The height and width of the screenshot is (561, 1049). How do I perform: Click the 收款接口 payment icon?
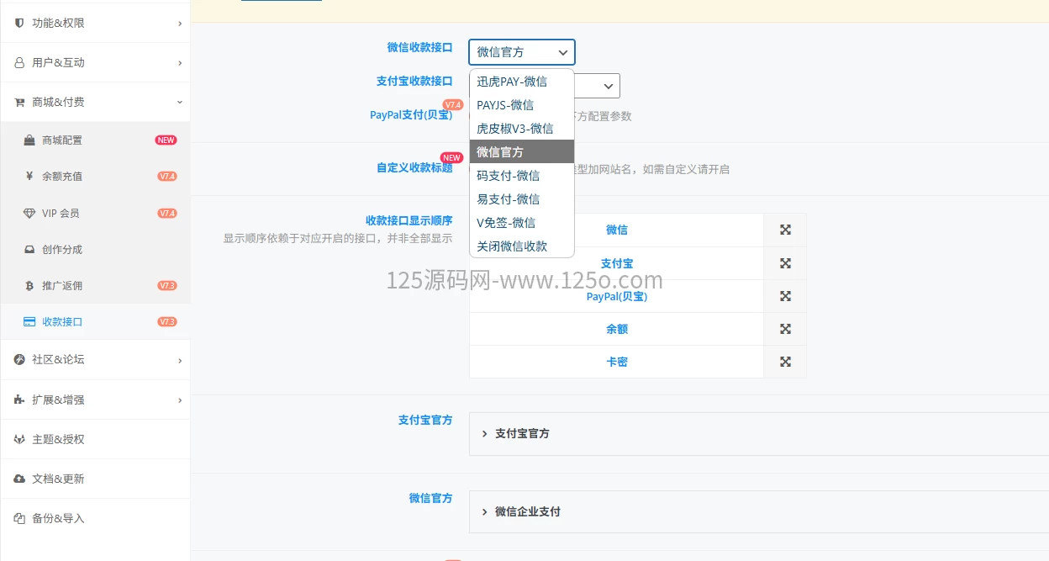point(28,321)
